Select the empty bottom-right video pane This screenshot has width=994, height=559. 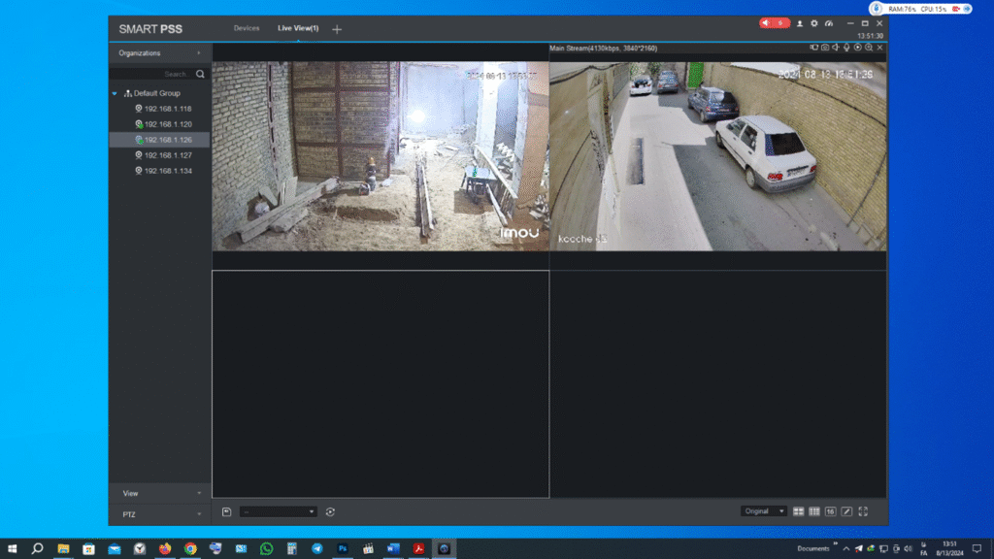pyautogui.click(x=718, y=384)
